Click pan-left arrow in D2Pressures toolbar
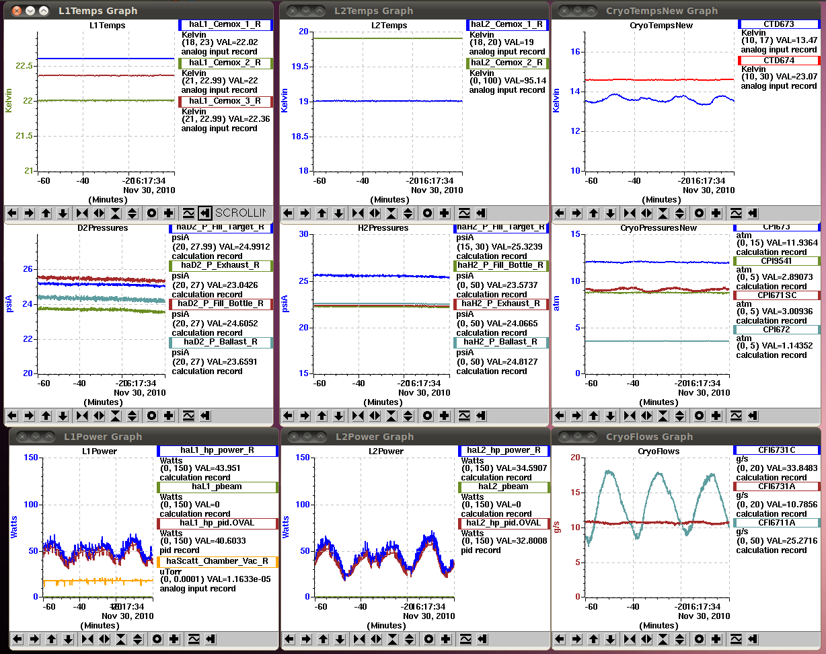This screenshot has height=654, width=826. [12, 416]
